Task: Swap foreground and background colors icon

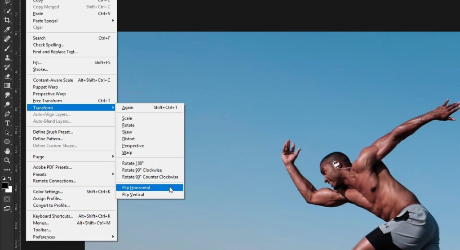Action: (x=10, y=179)
